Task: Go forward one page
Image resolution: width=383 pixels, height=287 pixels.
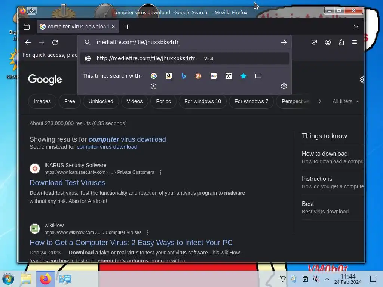Action: pyautogui.click(x=42, y=43)
